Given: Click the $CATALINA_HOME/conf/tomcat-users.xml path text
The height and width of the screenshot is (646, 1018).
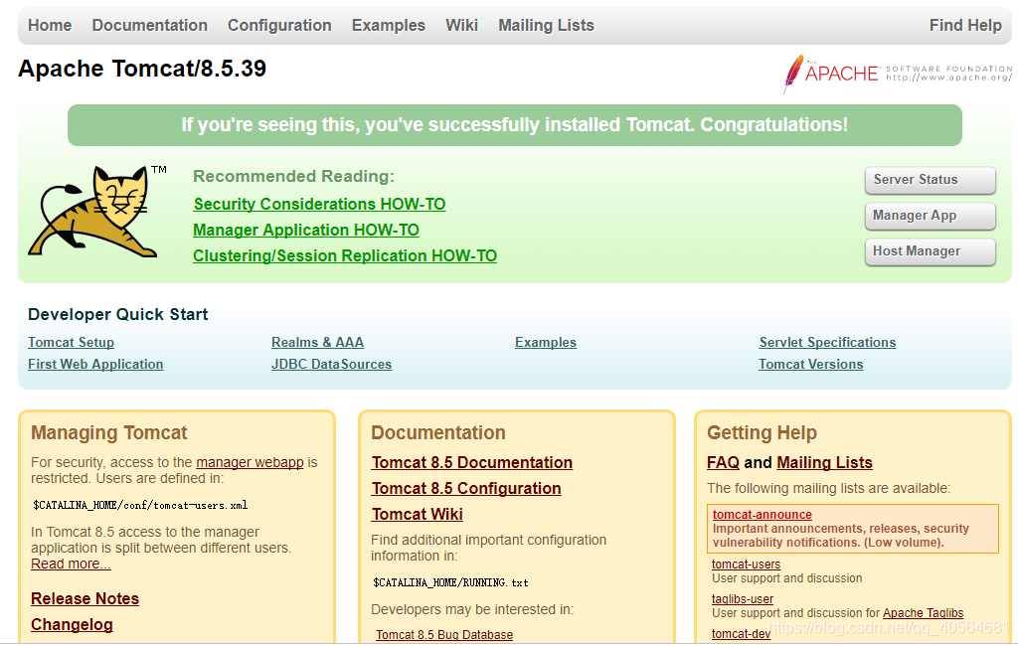Looking at the screenshot, I should point(140,505).
